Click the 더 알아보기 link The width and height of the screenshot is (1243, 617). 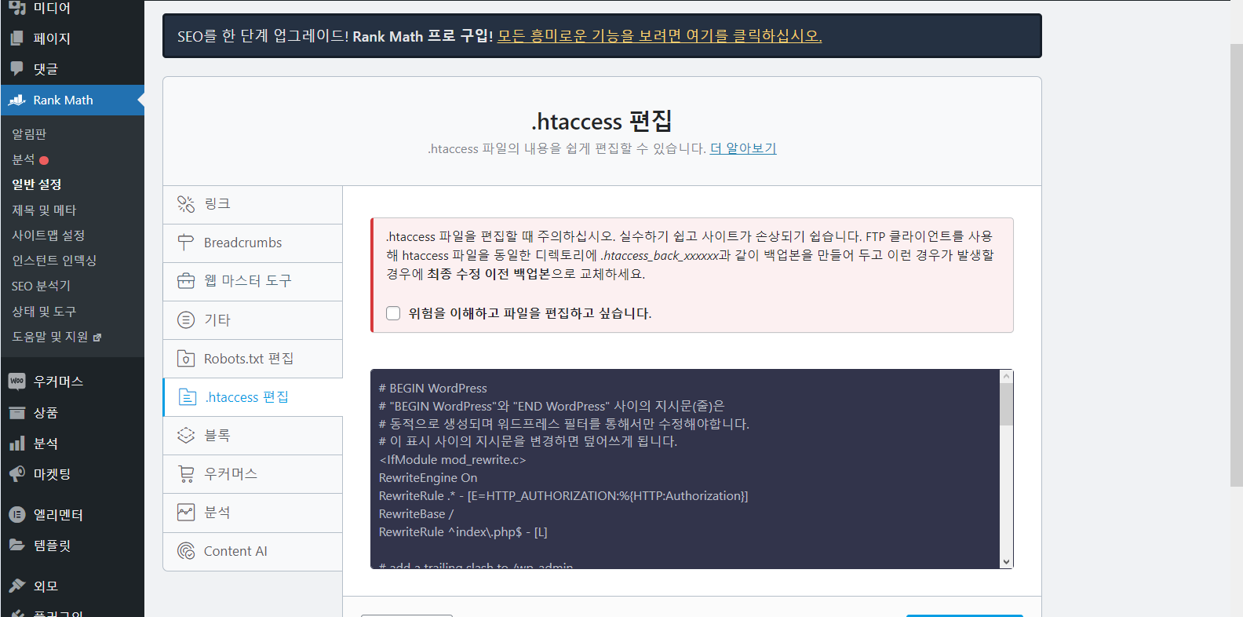pos(743,148)
